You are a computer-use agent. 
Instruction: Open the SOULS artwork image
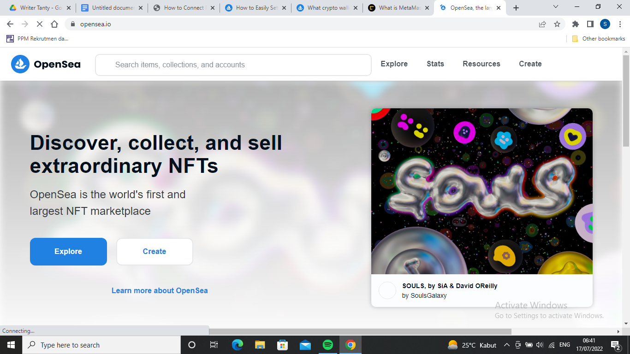[x=482, y=191]
